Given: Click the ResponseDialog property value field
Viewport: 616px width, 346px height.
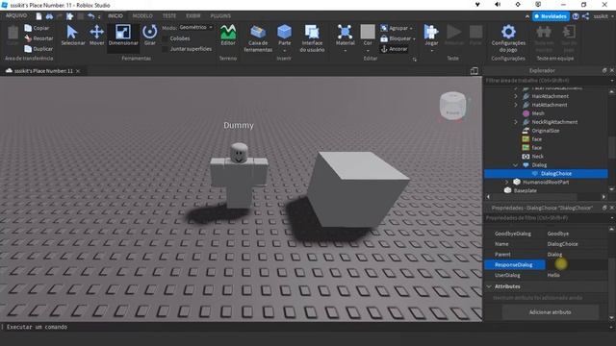Looking at the screenshot, I should [x=577, y=265].
